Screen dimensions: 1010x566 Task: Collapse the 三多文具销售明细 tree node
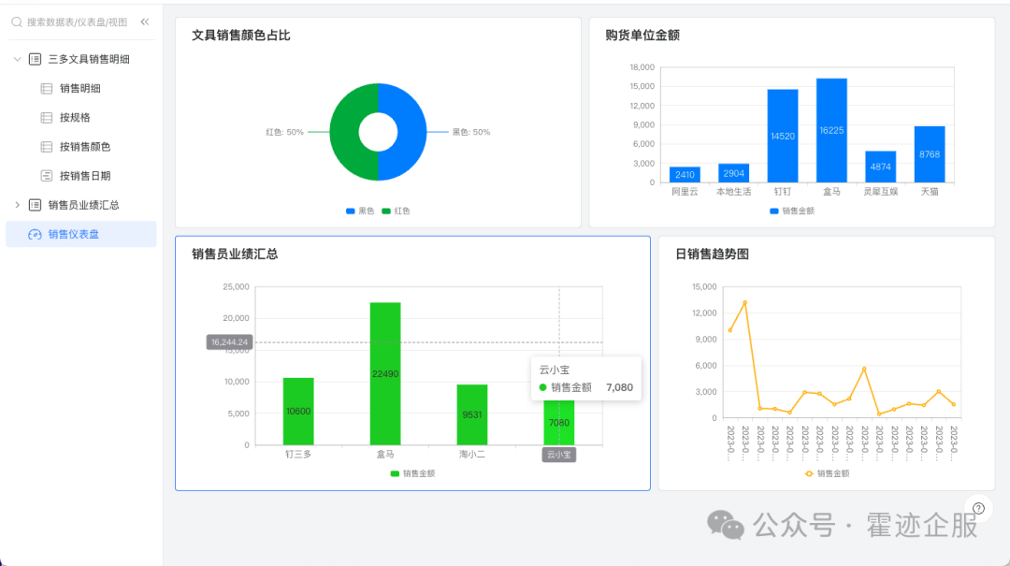tap(17, 59)
